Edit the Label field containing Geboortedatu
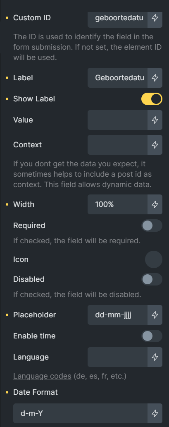169x427 pixels. pyautogui.click(x=118, y=78)
